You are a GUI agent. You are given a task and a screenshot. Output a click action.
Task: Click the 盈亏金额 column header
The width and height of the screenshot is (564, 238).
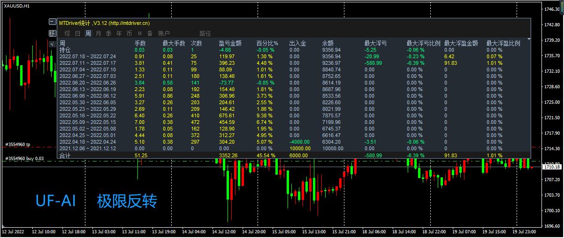click(230, 43)
